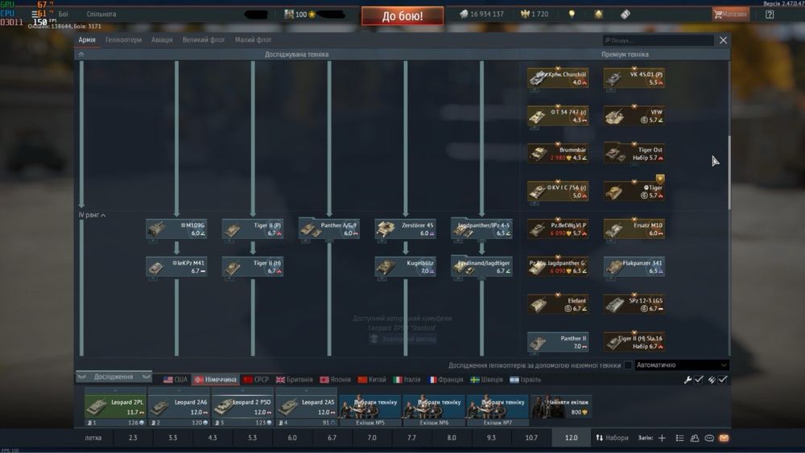Open the Набори presets button

[x=612, y=439]
